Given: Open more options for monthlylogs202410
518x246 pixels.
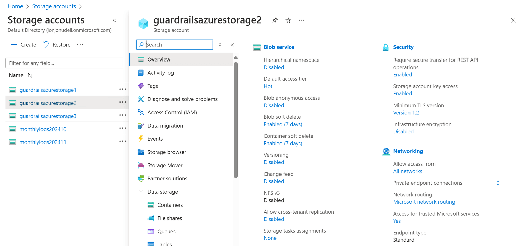Looking at the screenshot, I should [123, 128].
